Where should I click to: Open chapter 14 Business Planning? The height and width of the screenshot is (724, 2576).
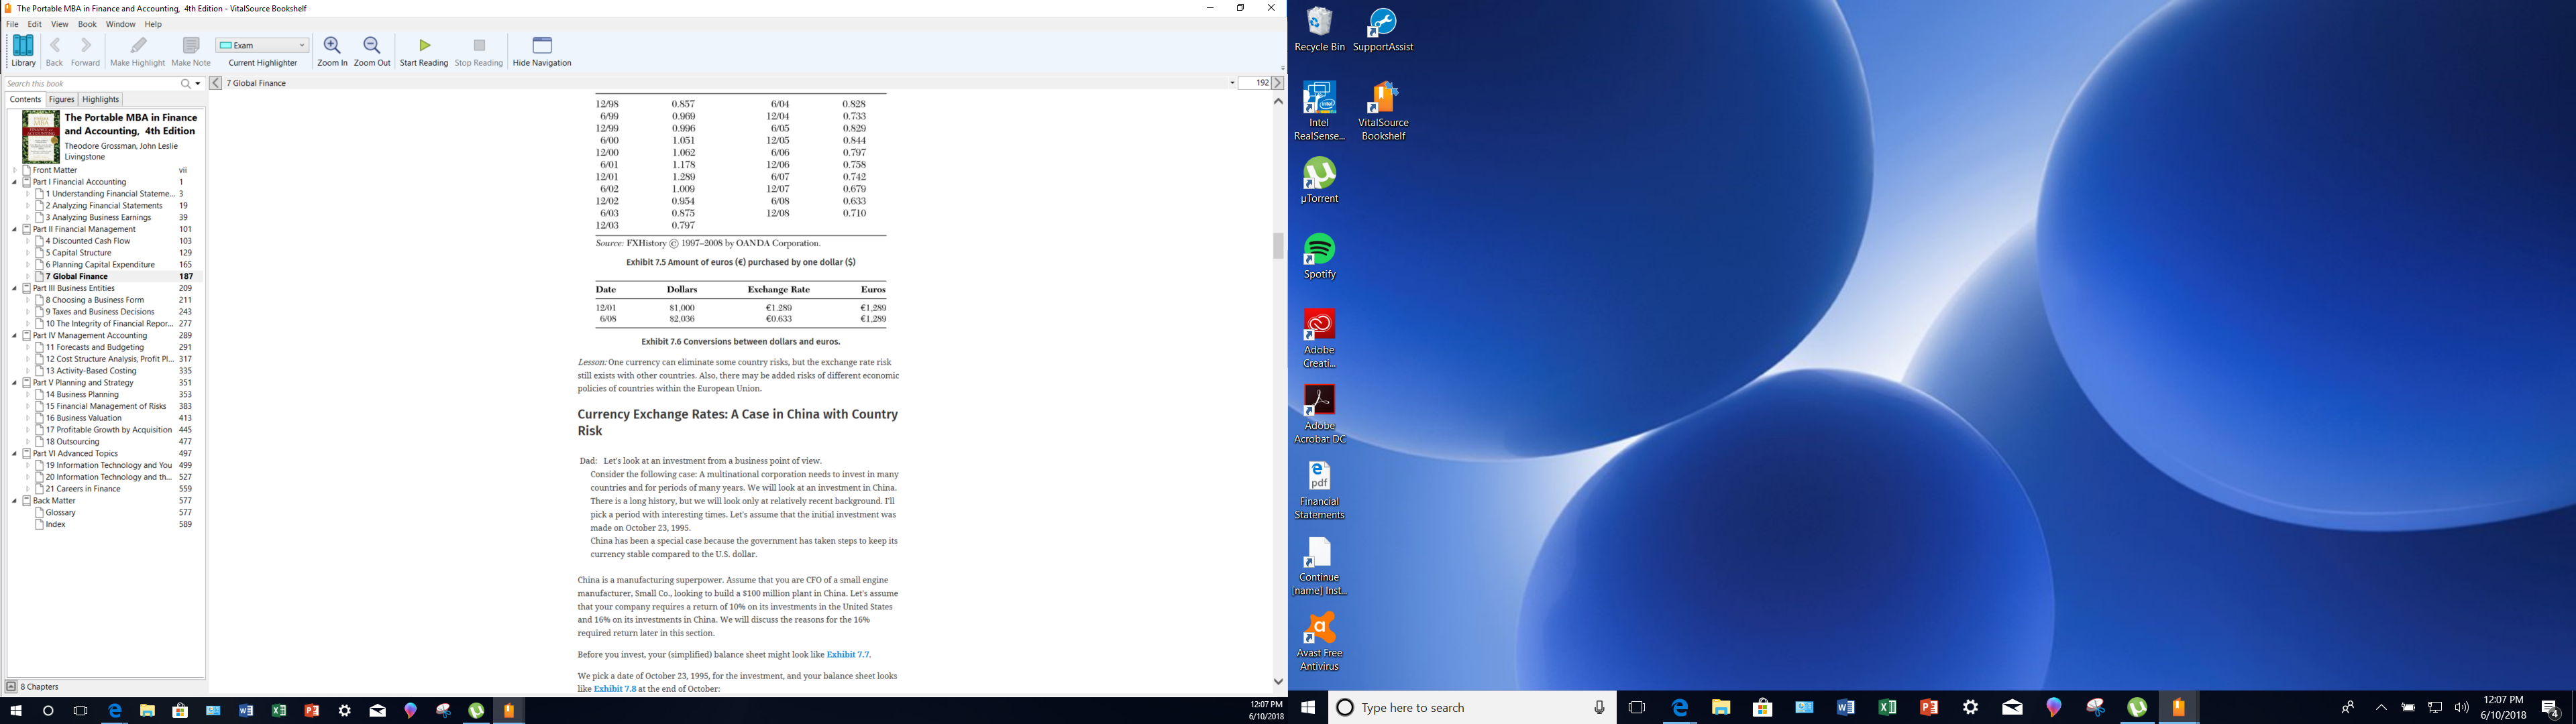(x=83, y=395)
